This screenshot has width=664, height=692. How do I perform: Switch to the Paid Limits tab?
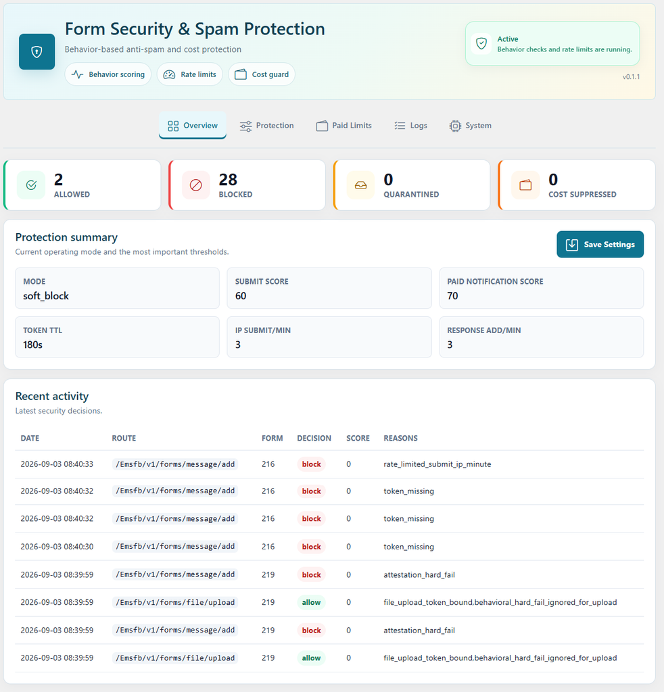coord(344,126)
